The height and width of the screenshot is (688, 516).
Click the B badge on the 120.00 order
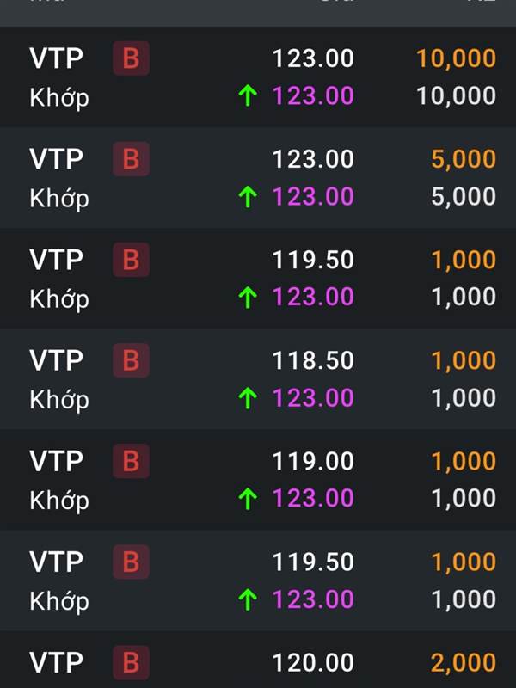click(x=132, y=662)
